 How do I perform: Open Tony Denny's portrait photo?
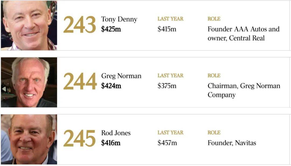[29, 25]
